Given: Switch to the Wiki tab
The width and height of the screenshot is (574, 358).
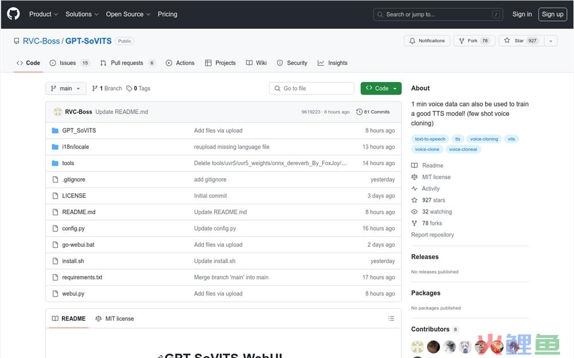Looking at the screenshot, I should click(256, 63).
